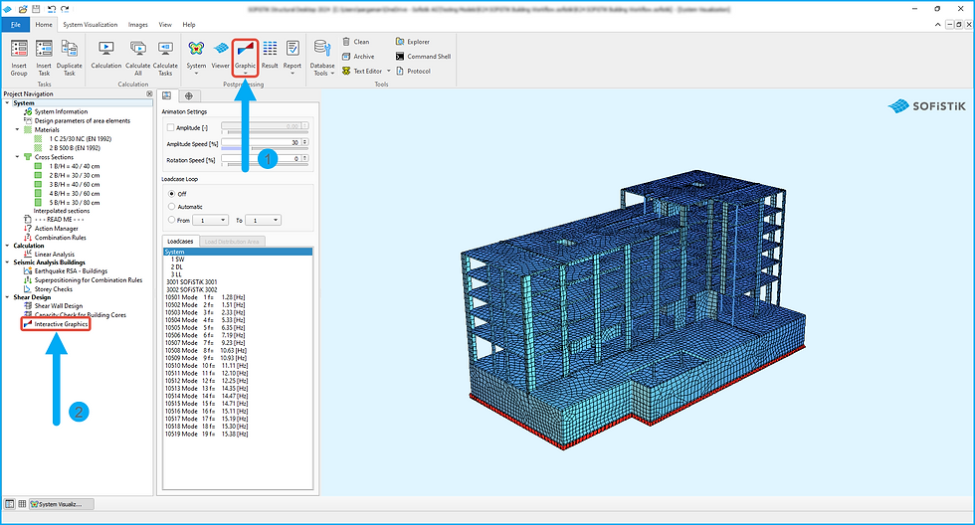This screenshot has height=525, width=975.
Task: Open the Text Editor dropdown arrow
Action: click(x=389, y=72)
